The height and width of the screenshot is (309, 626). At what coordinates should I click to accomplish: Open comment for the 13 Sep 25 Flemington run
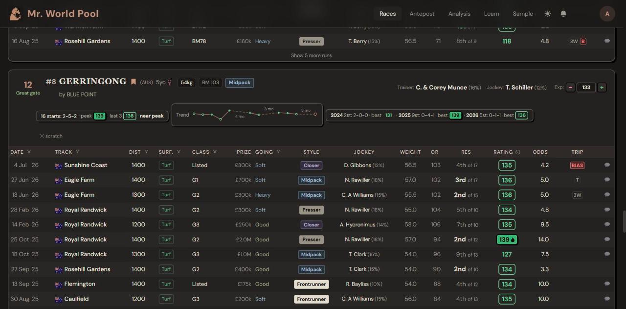pyautogui.click(x=607, y=284)
